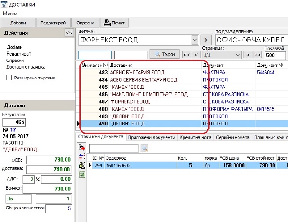The image size is (288, 222).
Task: Click the Лв. currency field
Action: [19, 199]
